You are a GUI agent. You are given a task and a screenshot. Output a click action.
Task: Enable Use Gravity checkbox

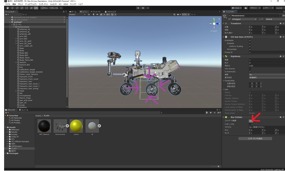[x=250, y=69]
